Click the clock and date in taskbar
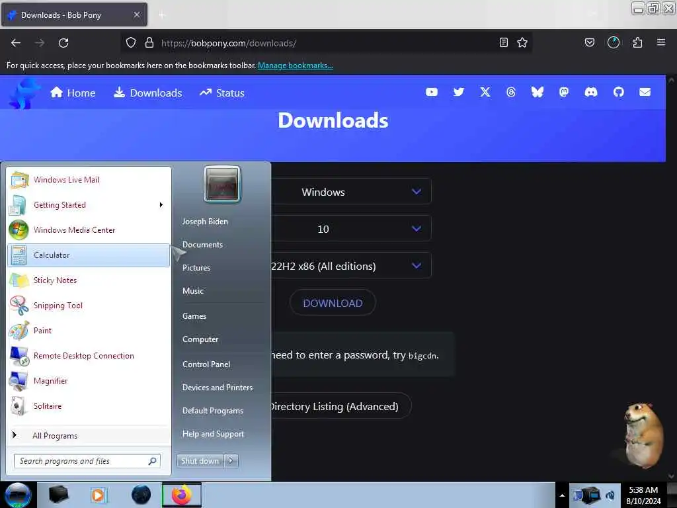The height and width of the screenshot is (508, 677). [x=643, y=495]
